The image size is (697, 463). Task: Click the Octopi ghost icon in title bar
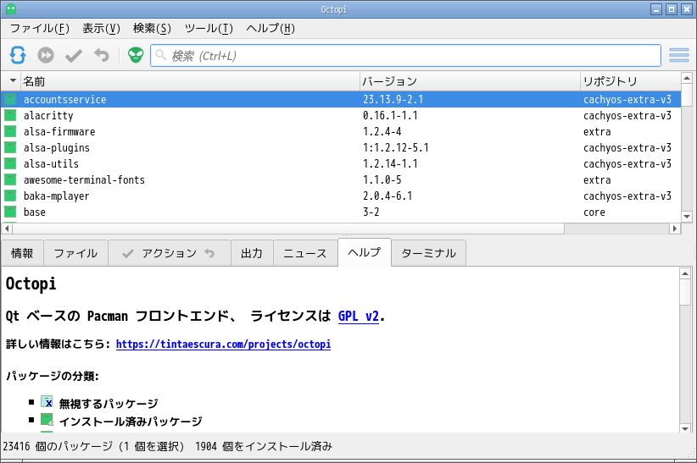(x=11, y=9)
